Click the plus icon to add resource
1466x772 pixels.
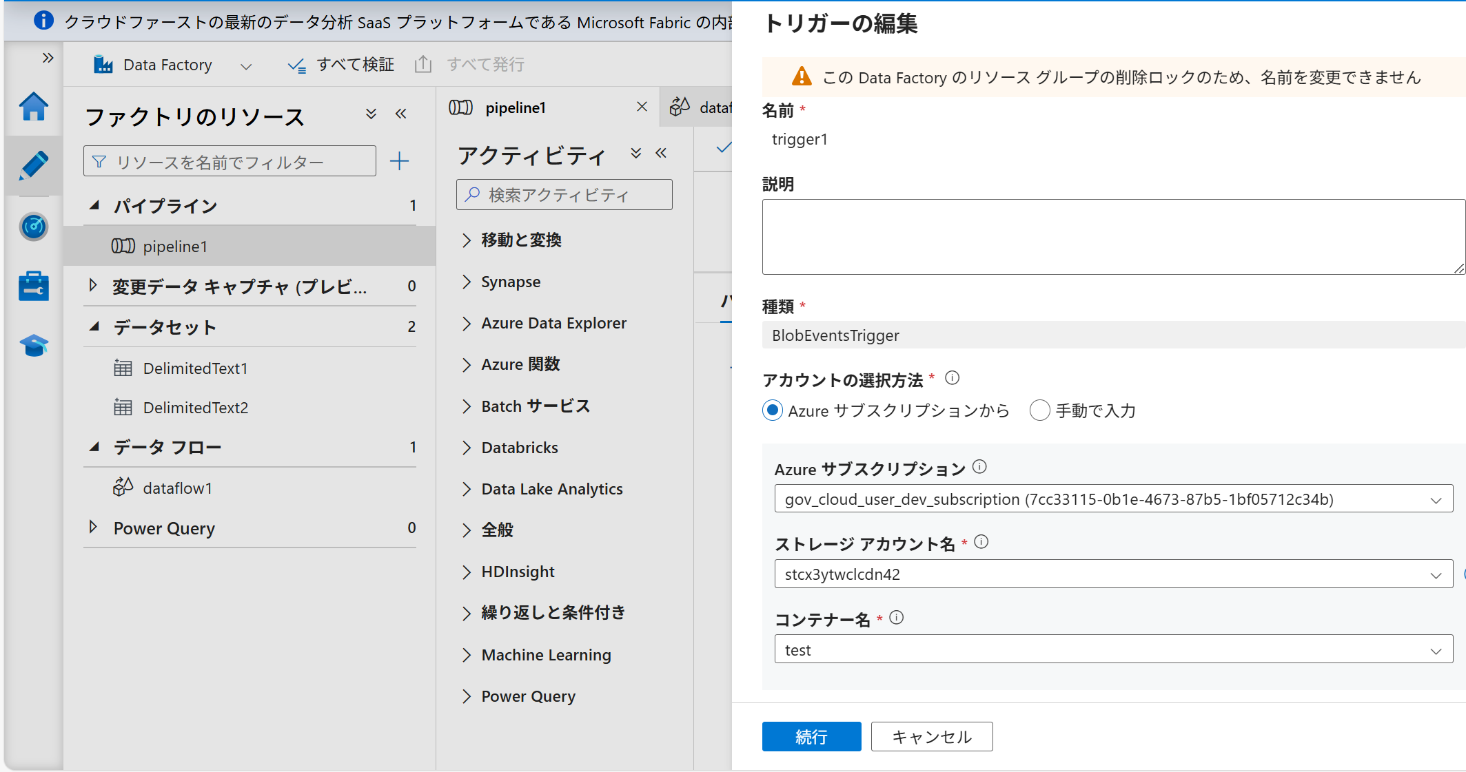click(399, 162)
